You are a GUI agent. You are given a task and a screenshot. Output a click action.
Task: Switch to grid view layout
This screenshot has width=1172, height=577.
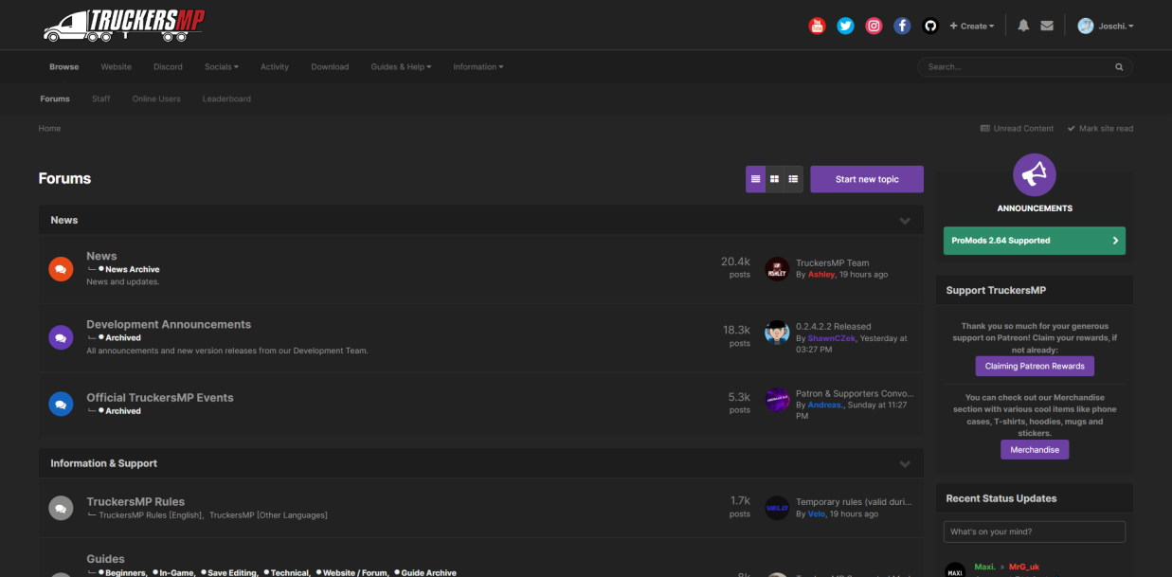click(x=774, y=178)
